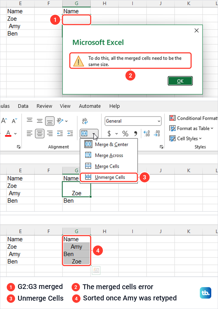Switch to the Automate ribbon tab

tap(90, 106)
